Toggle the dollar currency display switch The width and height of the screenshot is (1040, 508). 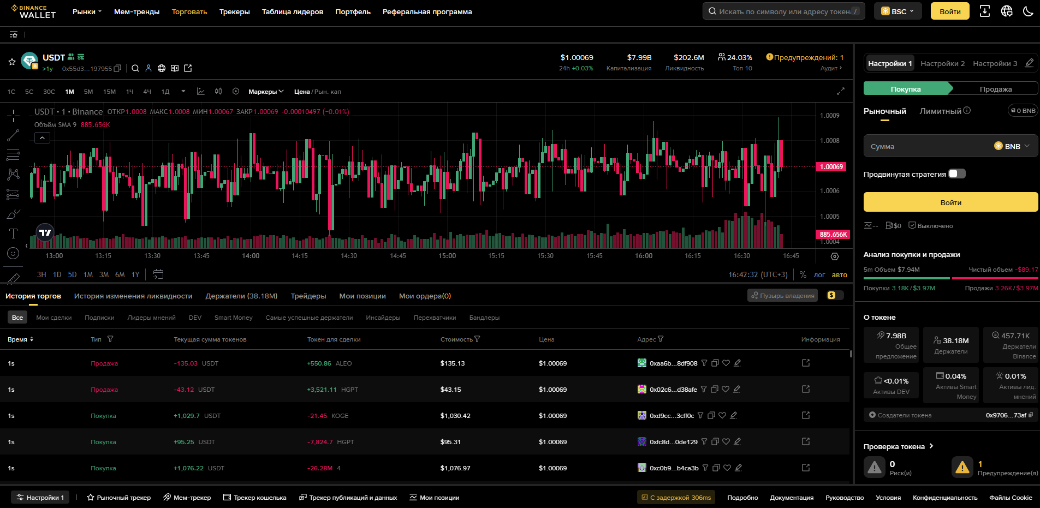[835, 296]
